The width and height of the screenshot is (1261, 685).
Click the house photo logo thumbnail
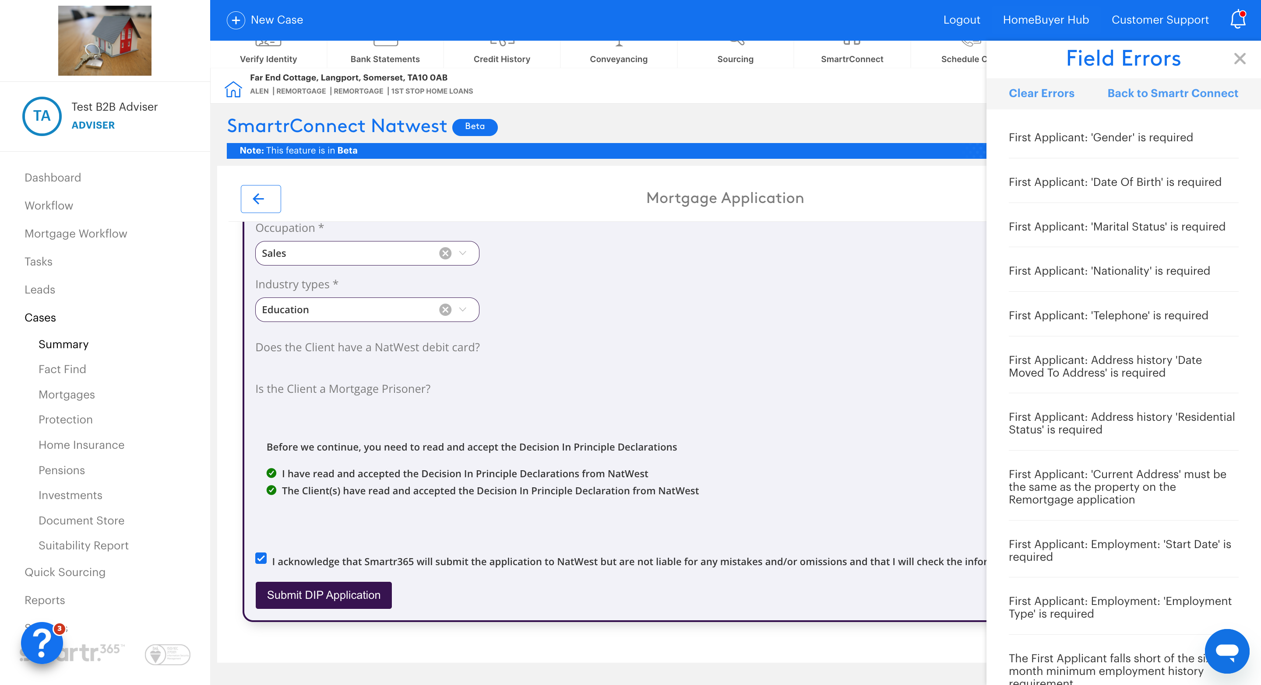point(105,41)
